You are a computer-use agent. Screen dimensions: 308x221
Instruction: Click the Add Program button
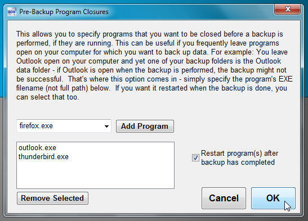[145, 127]
